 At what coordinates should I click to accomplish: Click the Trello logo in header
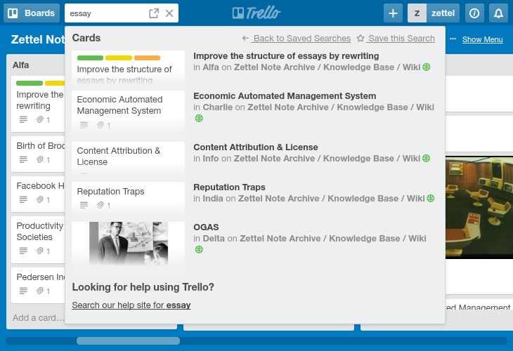(x=256, y=13)
